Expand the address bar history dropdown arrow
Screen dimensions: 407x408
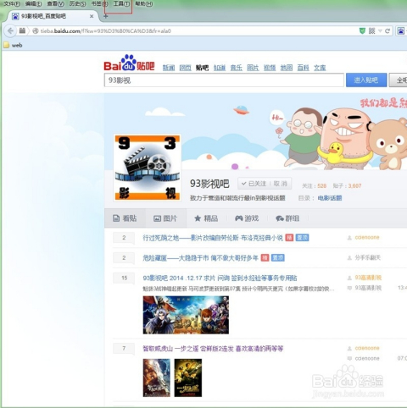tap(380, 30)
